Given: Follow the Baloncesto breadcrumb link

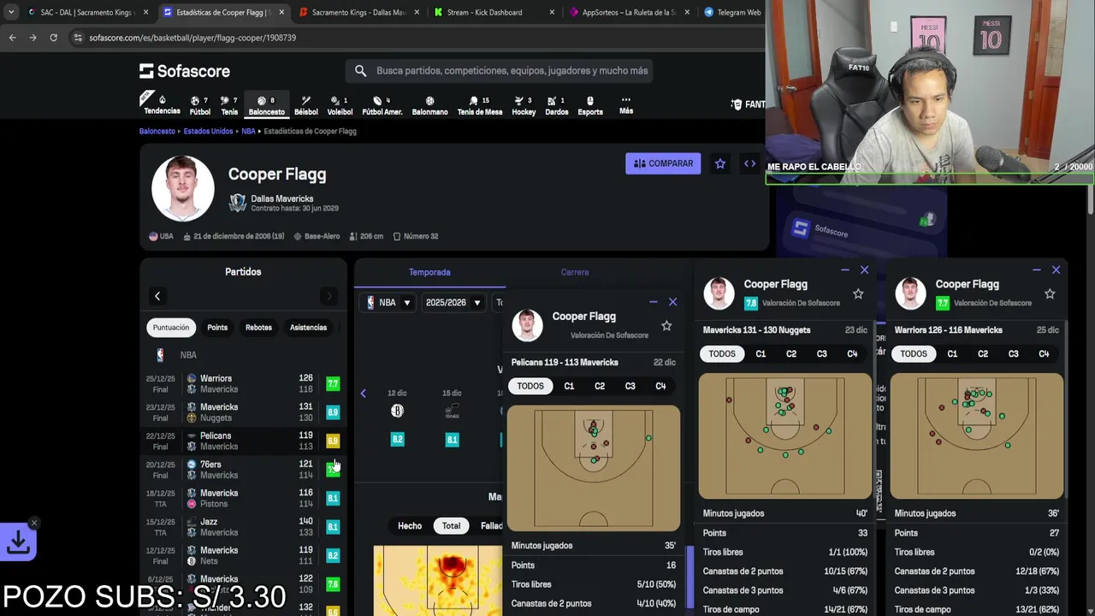Looking at the screenshot, I should 157,131.
